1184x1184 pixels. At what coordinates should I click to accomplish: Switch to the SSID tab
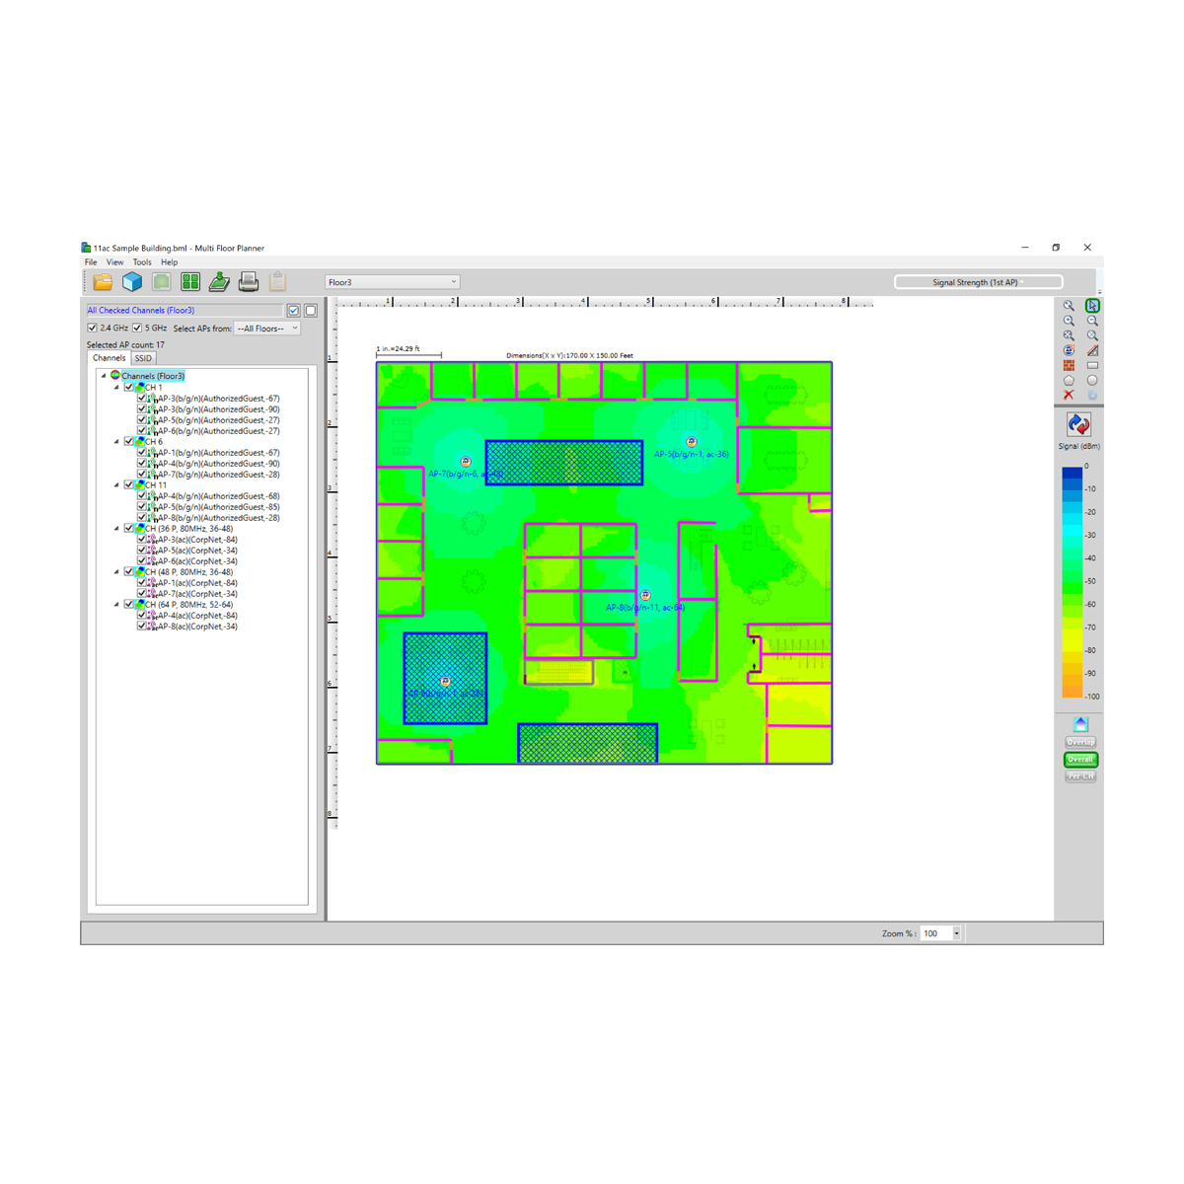tap(143, 357)
